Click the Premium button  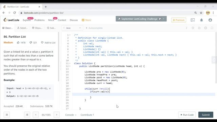pyautogui.click(x=179, y=20)
